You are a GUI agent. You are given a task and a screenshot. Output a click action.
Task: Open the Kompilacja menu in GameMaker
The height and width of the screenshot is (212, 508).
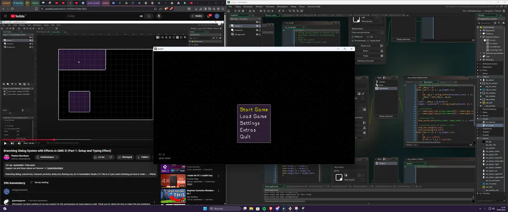(248, 6)
